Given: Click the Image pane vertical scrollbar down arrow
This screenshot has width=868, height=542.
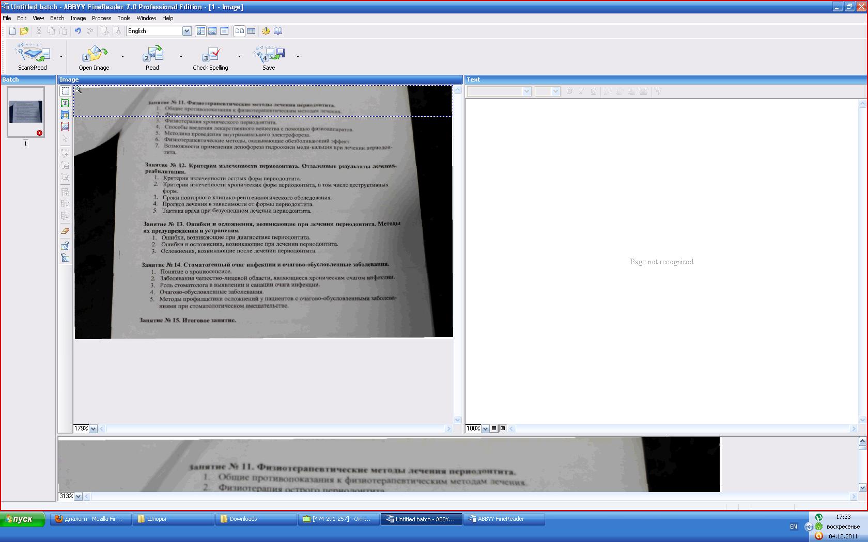Looking at the screenshot, I should tap(457, 420).
